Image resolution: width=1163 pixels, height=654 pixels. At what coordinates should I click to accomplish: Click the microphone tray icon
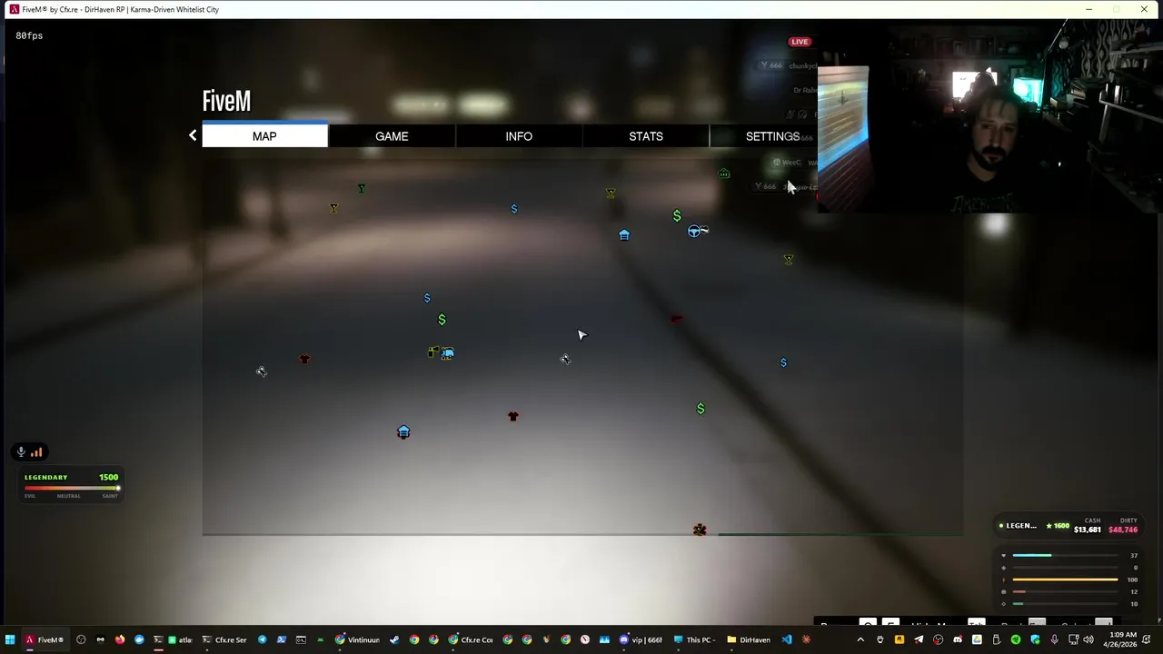(1054, 639)
